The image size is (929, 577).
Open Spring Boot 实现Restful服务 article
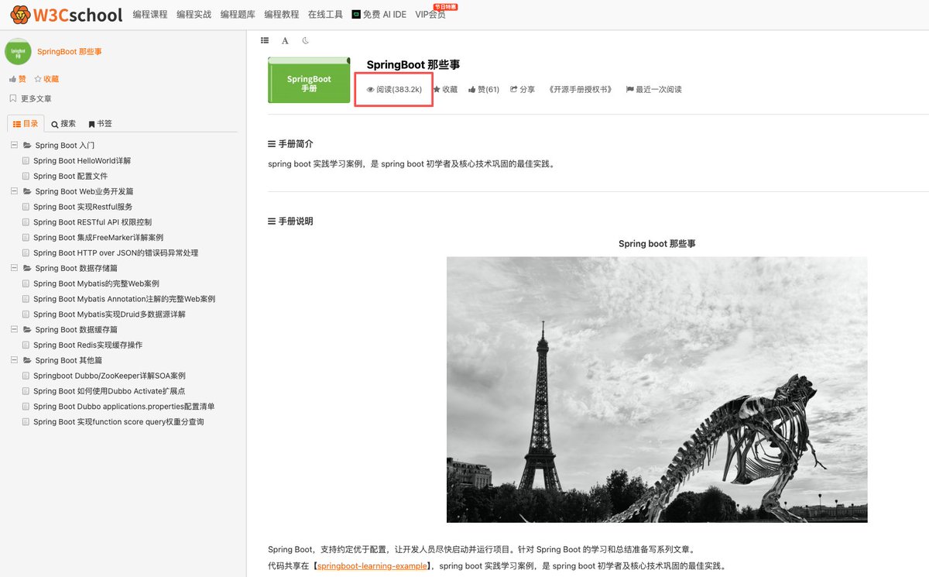(x=83, y=207)
